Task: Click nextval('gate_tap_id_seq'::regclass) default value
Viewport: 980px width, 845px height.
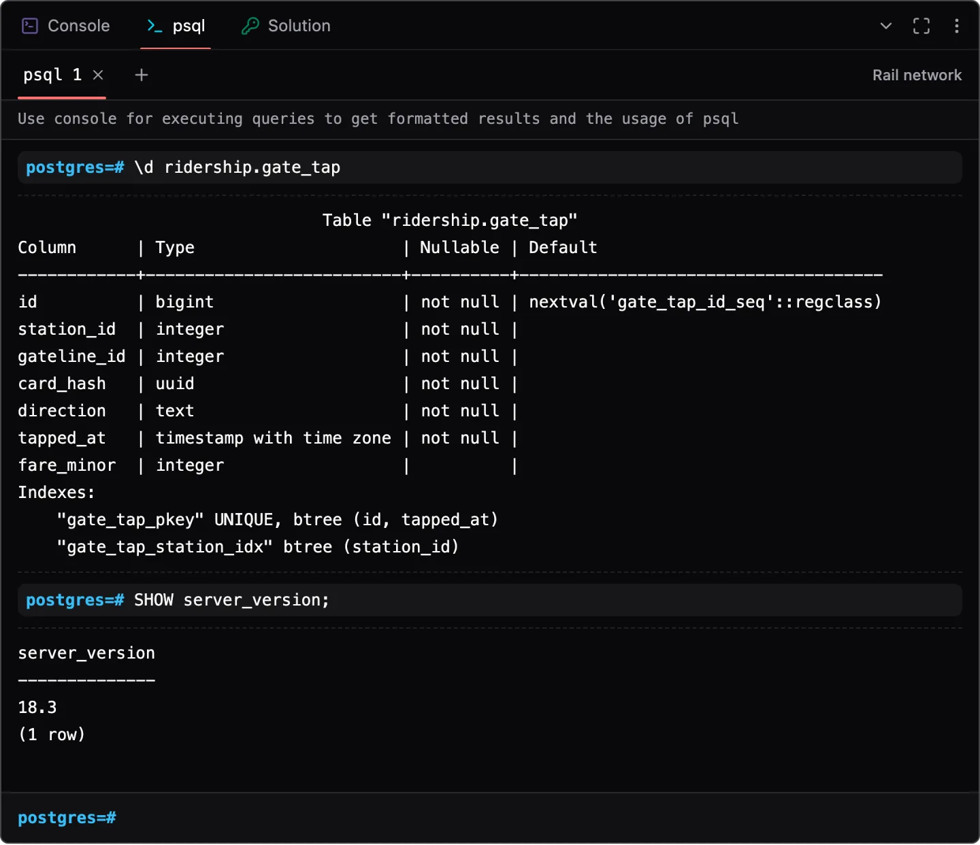Action: pos(705,302)
